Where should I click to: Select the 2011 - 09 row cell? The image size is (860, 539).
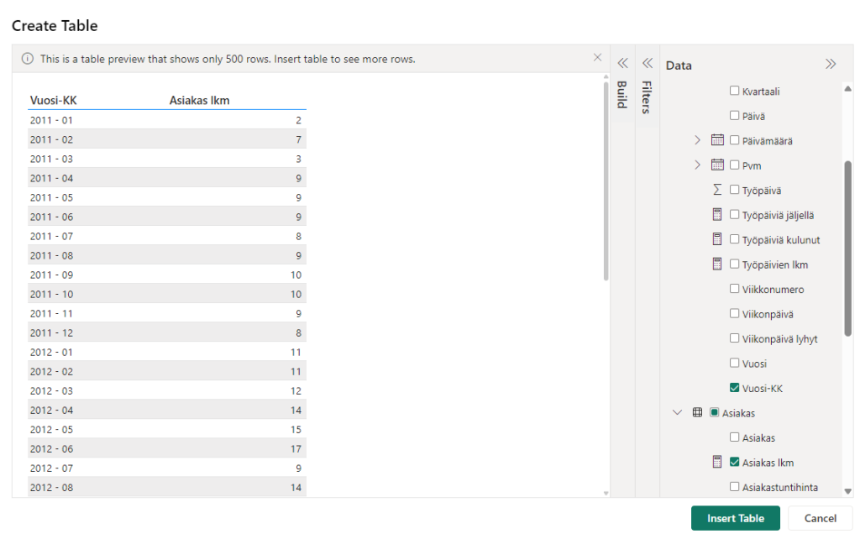pyautogui.click(x=51, y=275)
